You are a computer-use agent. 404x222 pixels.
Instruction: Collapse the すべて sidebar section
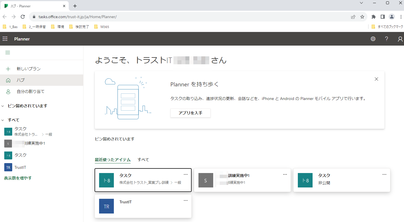click(3, 120)
